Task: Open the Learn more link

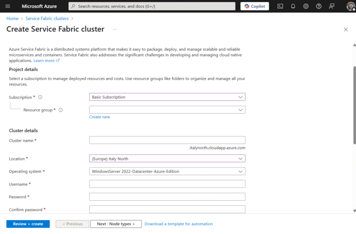Action: click(46, 61)
